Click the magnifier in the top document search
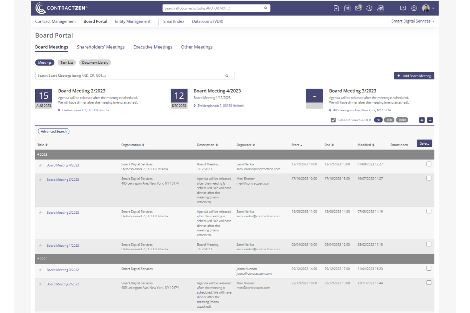The height and width of the screenshot is (313, 470). click(x=265, y=8)
